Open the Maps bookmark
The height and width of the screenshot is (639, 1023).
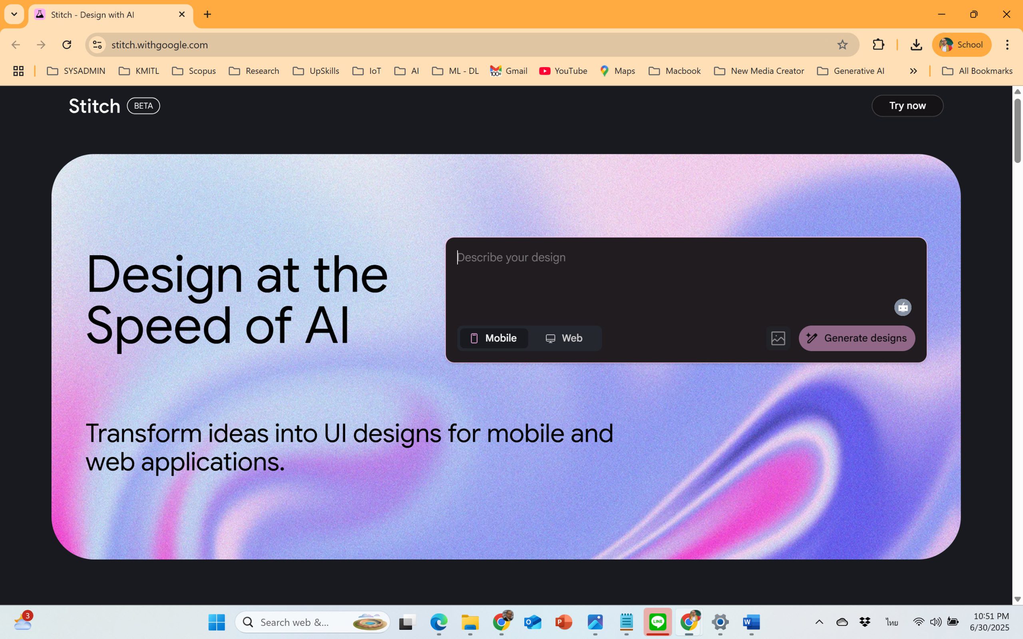click(x=618, y=71)
